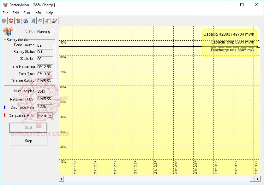The height and width of the screenshot is (185, 264).
Task: Click the Stop button
Action: [28, 141]
